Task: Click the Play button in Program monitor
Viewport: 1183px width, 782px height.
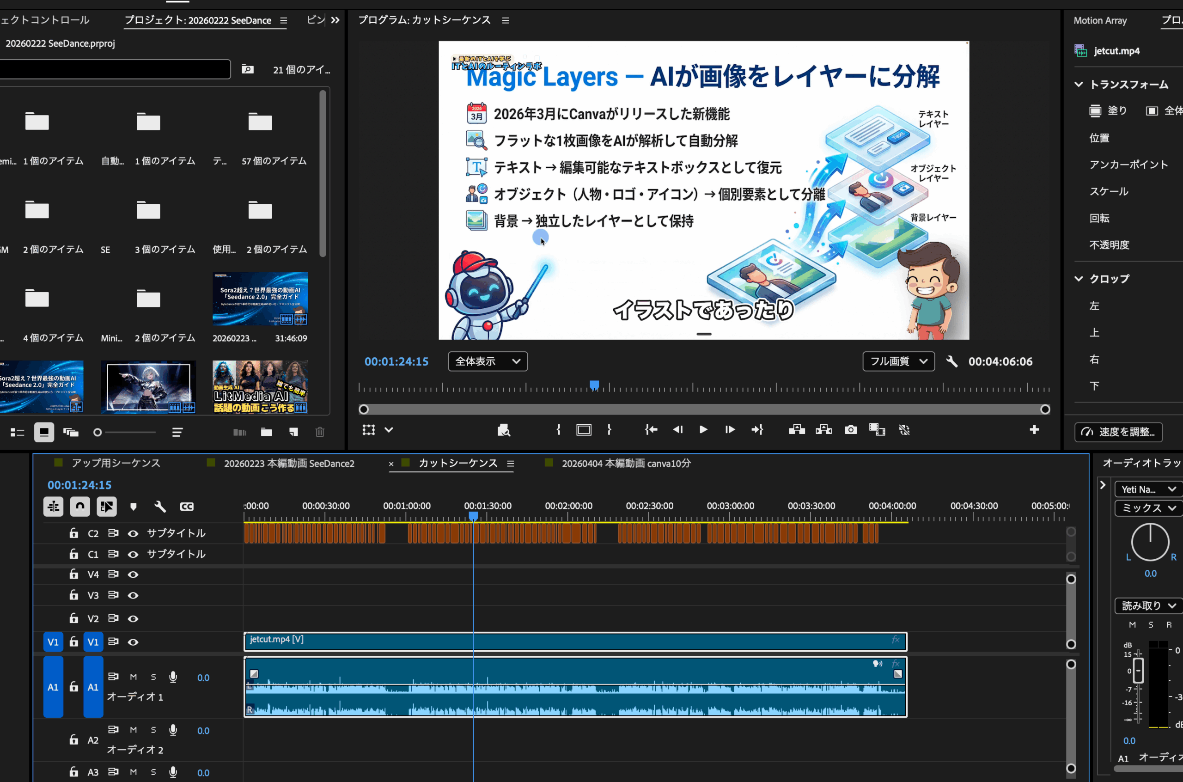Action: pos(703,430)
